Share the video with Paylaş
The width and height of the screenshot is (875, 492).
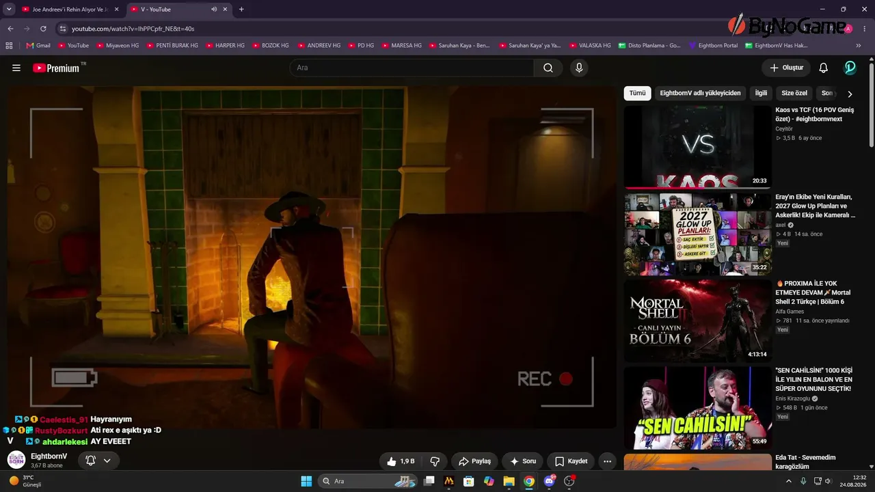[474, 461]
